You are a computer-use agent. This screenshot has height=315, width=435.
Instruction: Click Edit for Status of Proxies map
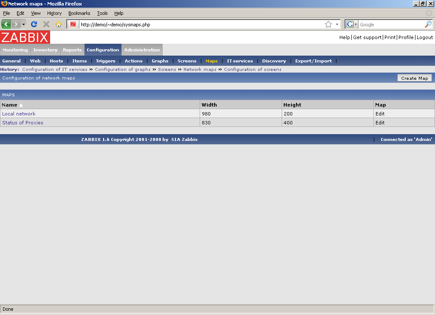pyautogui.click(x=380, y=123)
